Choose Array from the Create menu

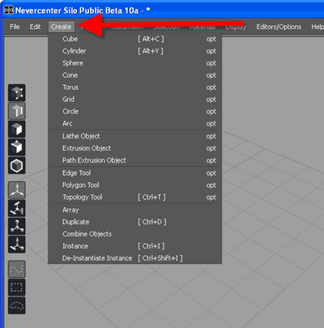[x=134, y=210]
